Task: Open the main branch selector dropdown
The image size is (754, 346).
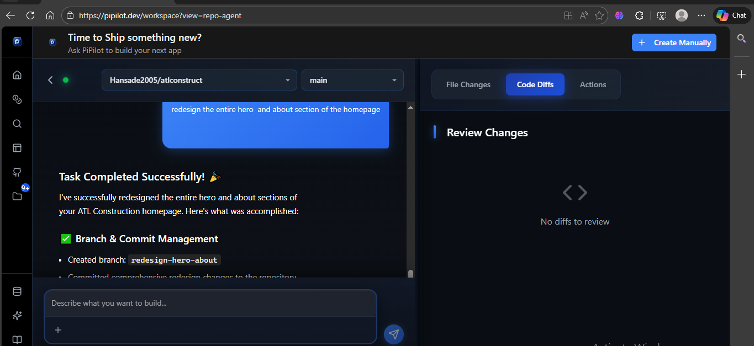Action: [352, 80]
